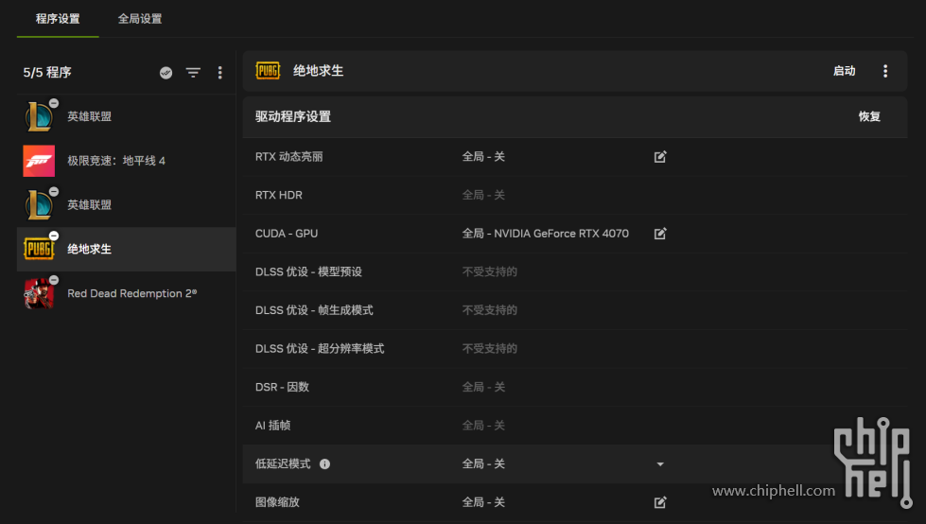Screen dimensions: 926x524
Task: Open the program list three-dot menu
Action: tap(219, 73)
